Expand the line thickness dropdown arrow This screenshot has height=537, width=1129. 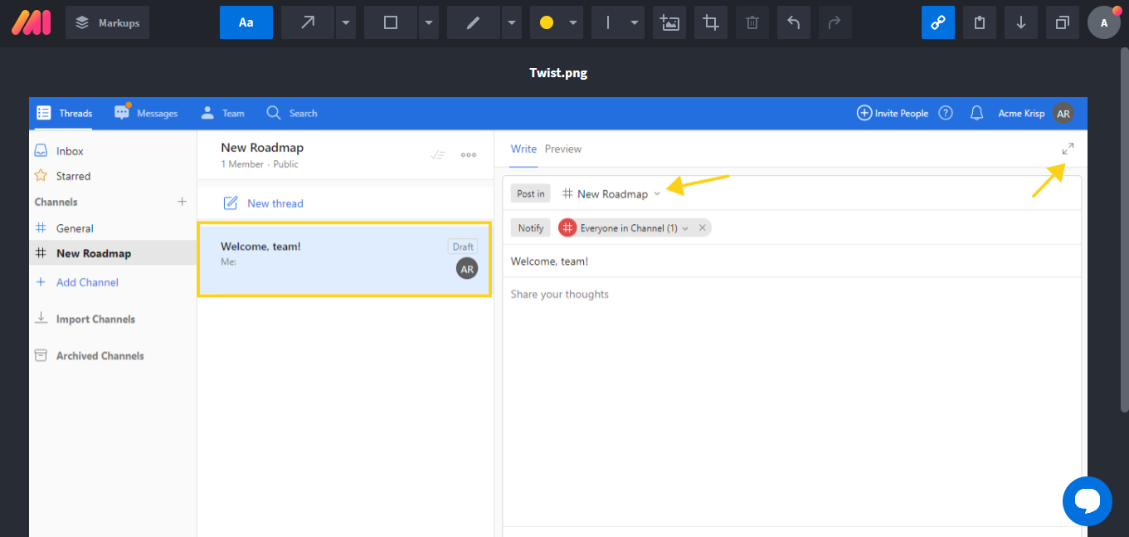click(635, 22)
